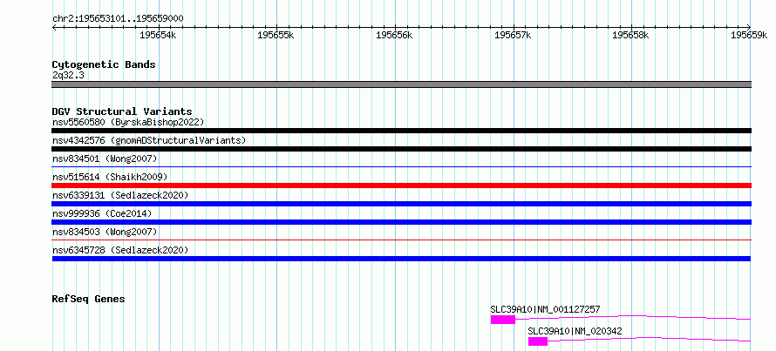Open variant nsv834503 (Wong2007)
Image resolution: width=776 pixels, height=351 pixels.
pyautogui.click(x=105, y=232)
